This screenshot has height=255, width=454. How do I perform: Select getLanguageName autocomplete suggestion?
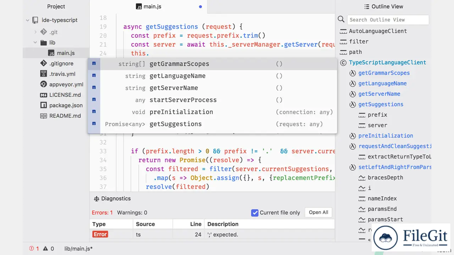212,76
